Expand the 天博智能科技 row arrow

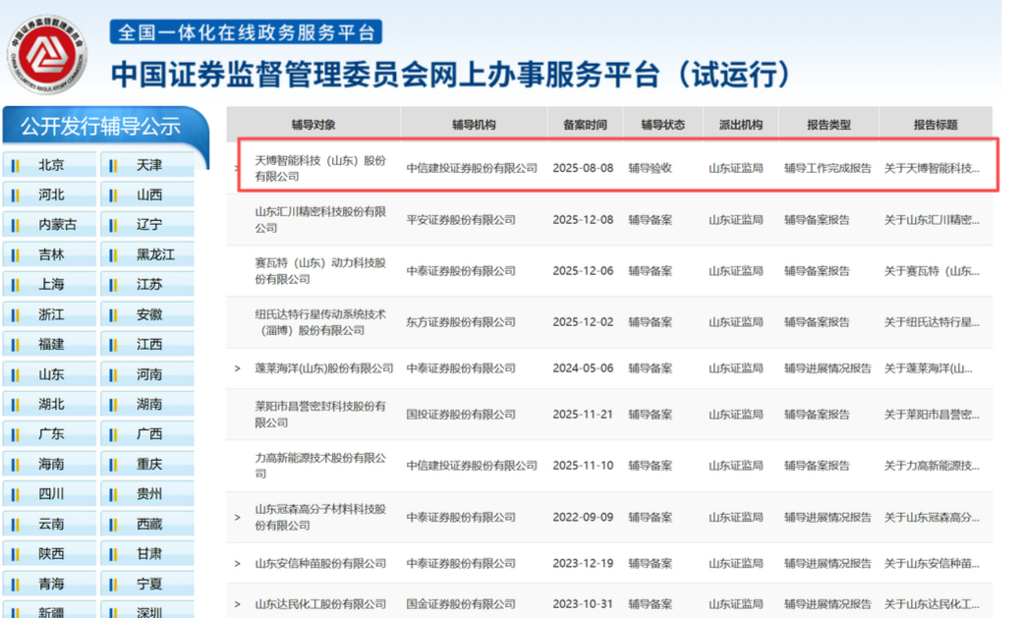tap(237, 168)
